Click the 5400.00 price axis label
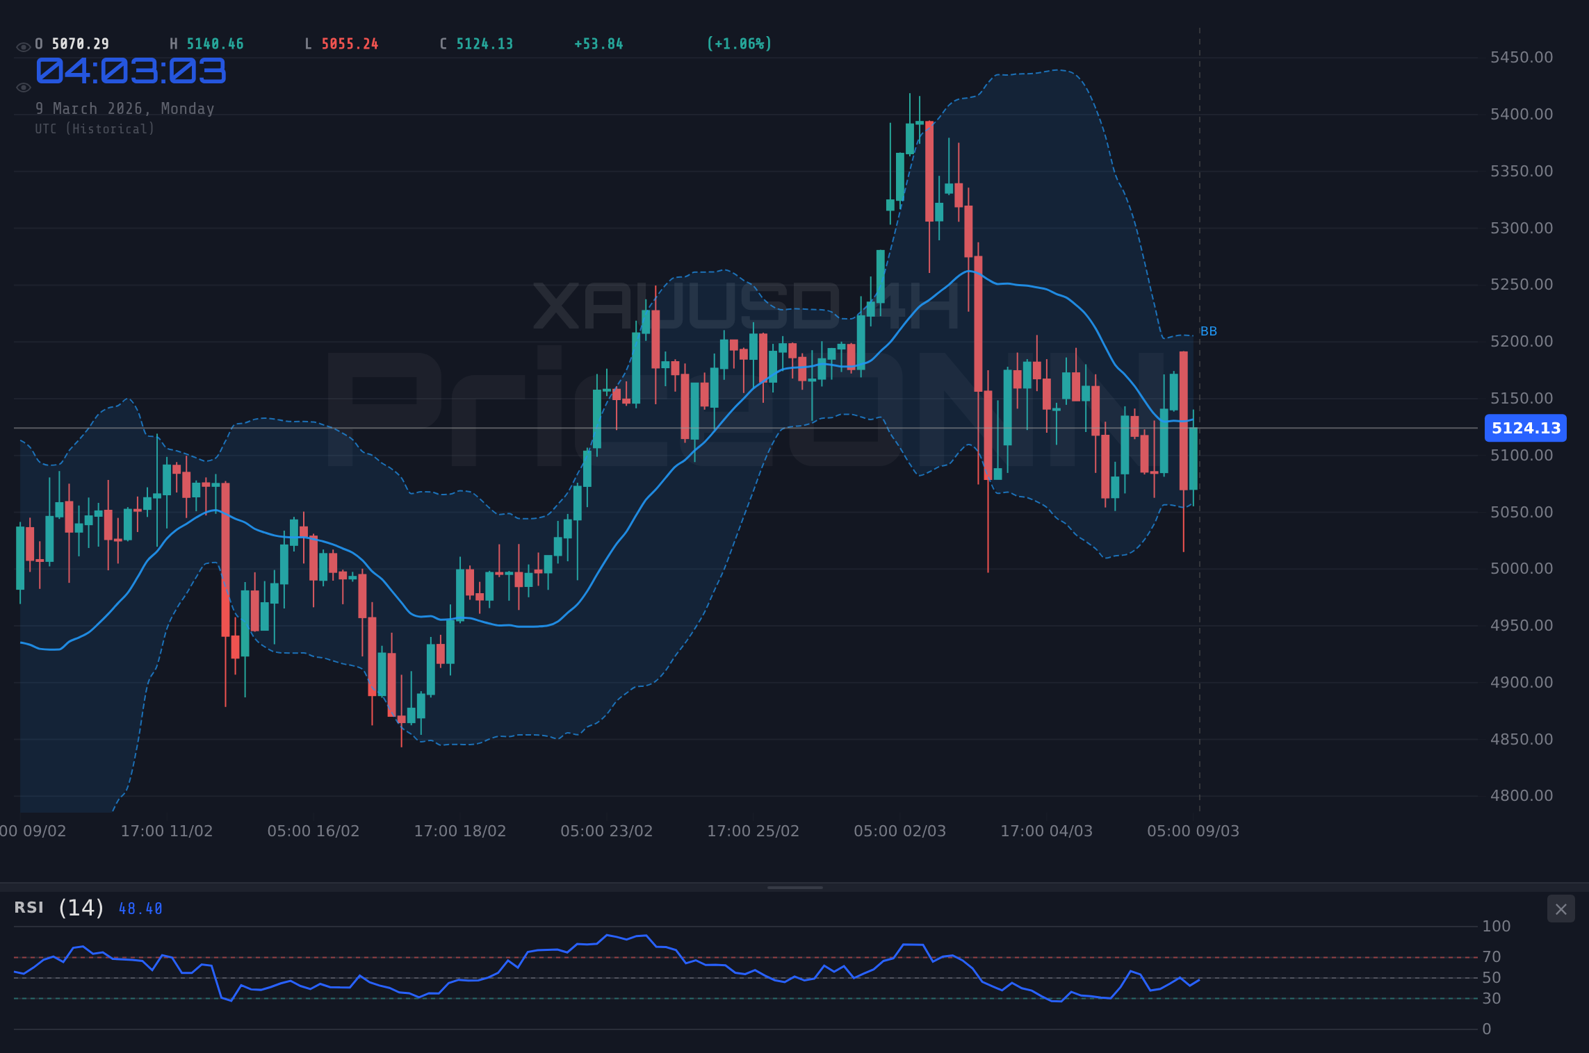This screenshot has height=1053, width=1589. tap(1522, 114)
